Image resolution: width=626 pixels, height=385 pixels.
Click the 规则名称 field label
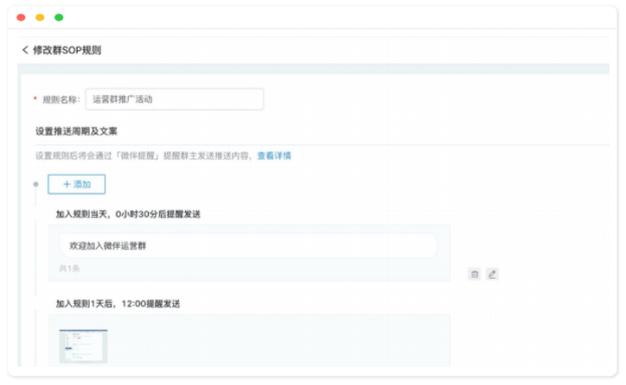61,99
